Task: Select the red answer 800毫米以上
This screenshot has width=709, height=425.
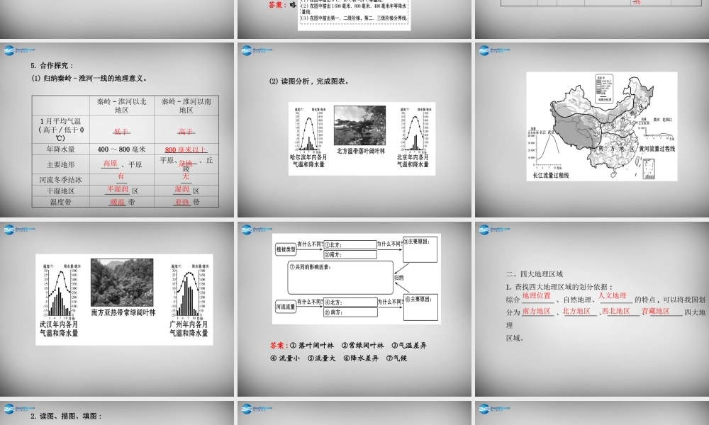Action: tap(186, 149)
